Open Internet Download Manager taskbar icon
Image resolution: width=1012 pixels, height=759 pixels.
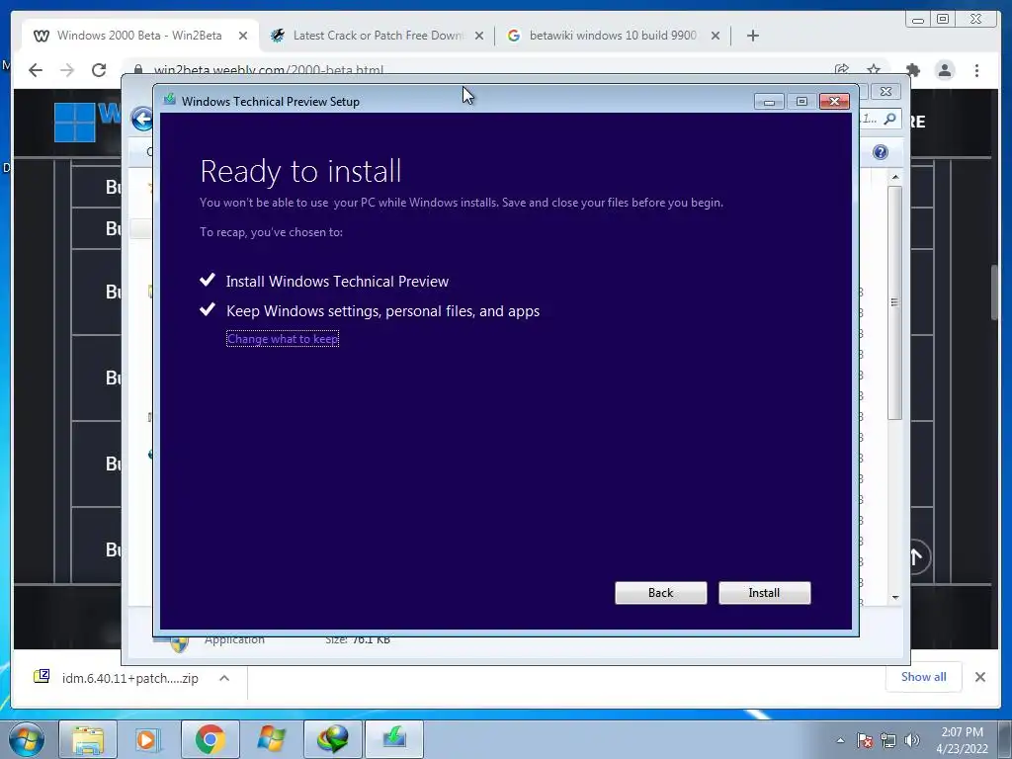[332, 739]
